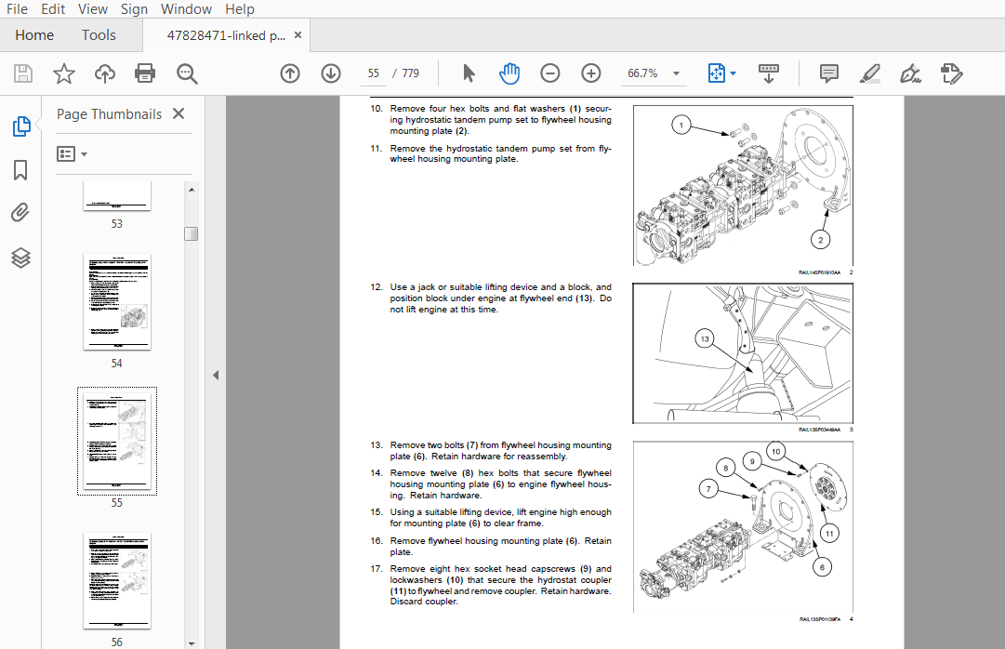
Task: Select page 55 thumbnail
Action: tap(116, 442)
